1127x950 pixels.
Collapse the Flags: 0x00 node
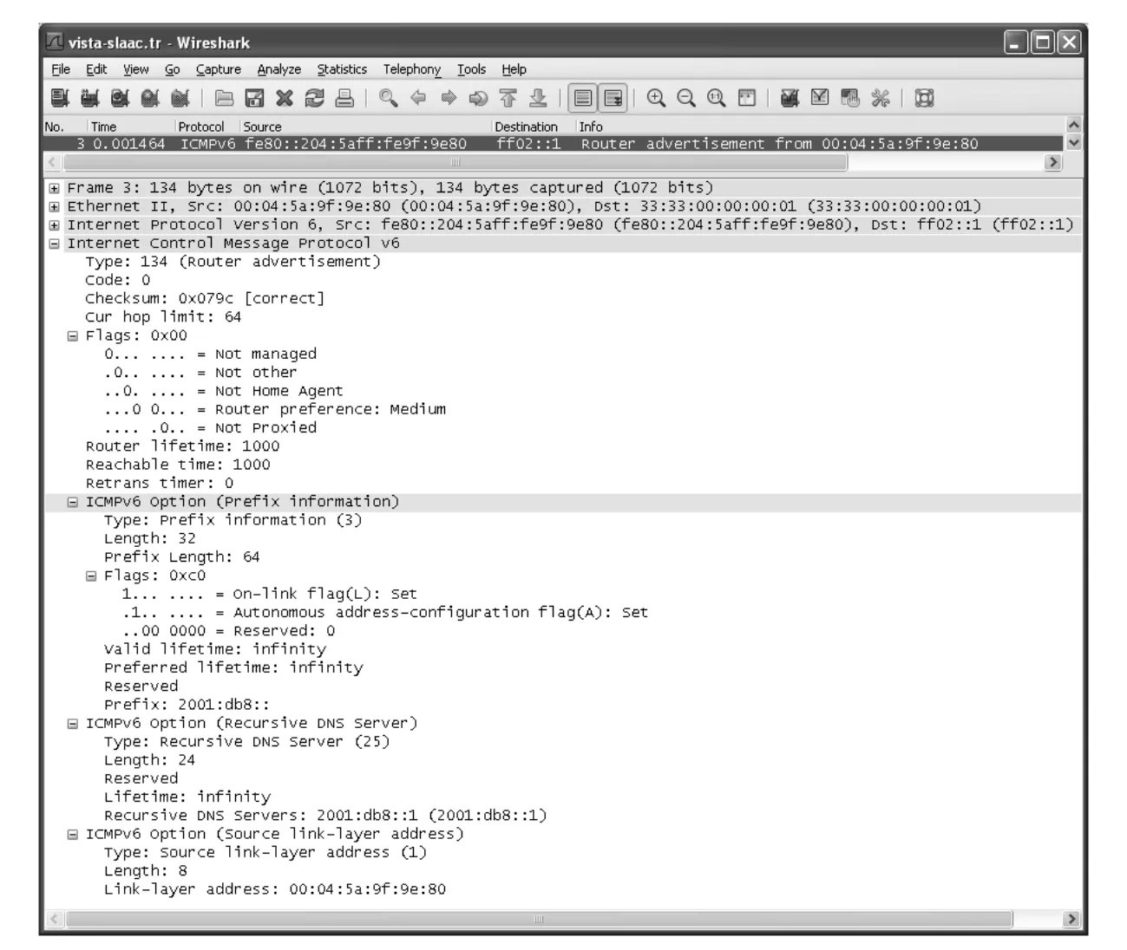pyautogui.click(x=73, y=336)
